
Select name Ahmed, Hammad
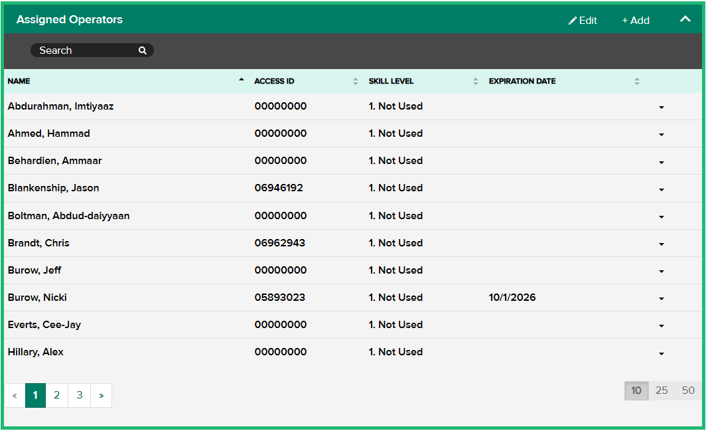(48, 133)
